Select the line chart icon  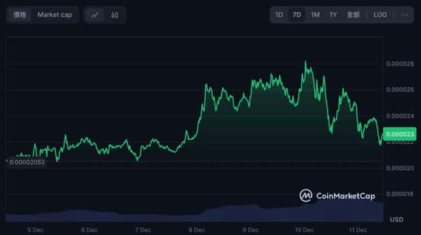pyautogui.click(x=95, y=15)
